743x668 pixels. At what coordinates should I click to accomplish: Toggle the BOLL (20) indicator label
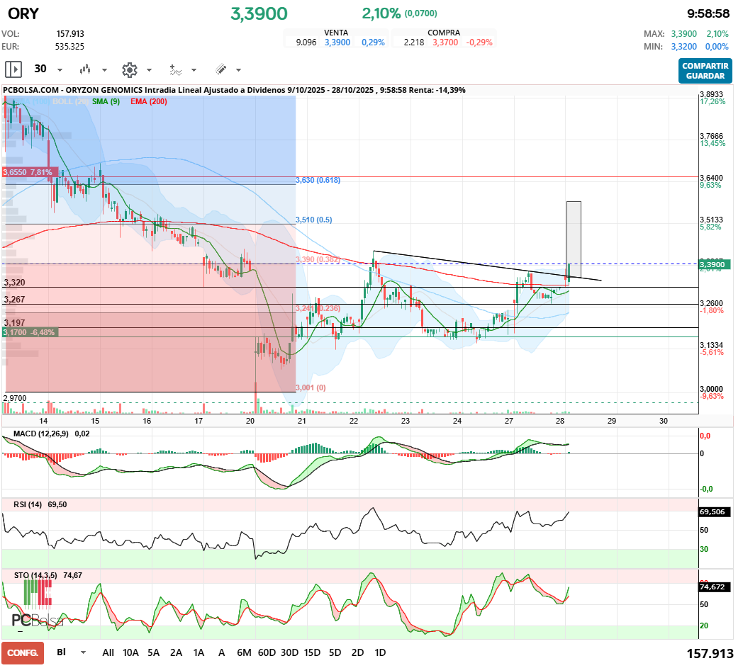point(69,101)
